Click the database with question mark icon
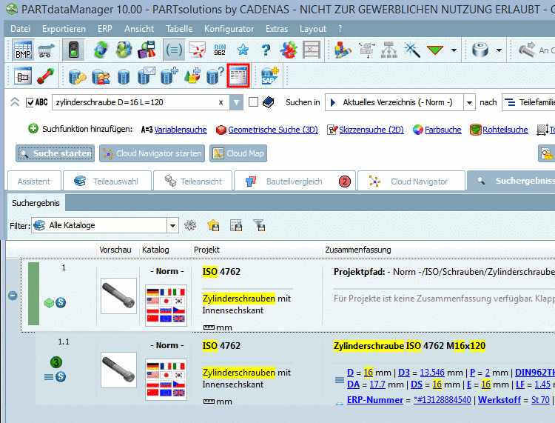 pyautogui.click(x=215, y=76)
